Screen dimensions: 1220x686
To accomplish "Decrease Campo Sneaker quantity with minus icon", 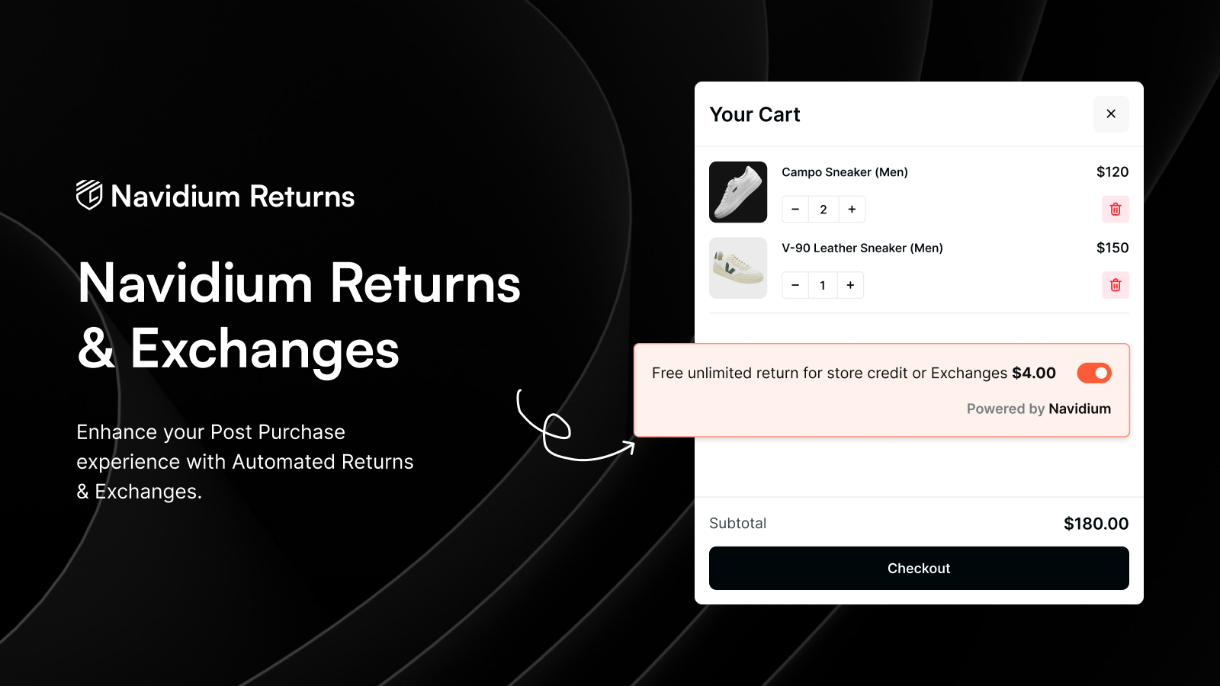I will 795,209.
